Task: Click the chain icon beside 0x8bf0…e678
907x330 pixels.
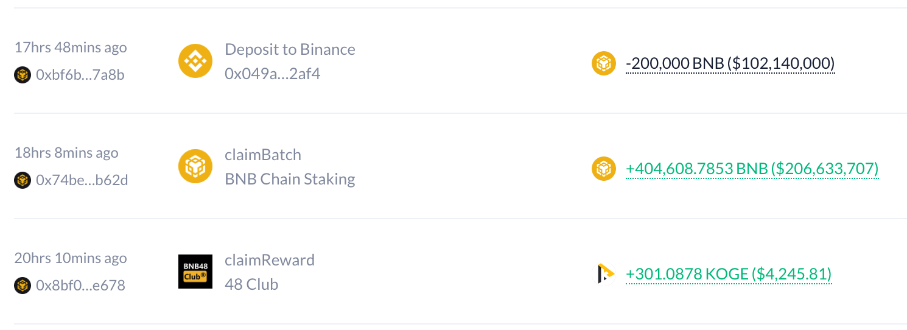Action: click(x=23, y=285)
